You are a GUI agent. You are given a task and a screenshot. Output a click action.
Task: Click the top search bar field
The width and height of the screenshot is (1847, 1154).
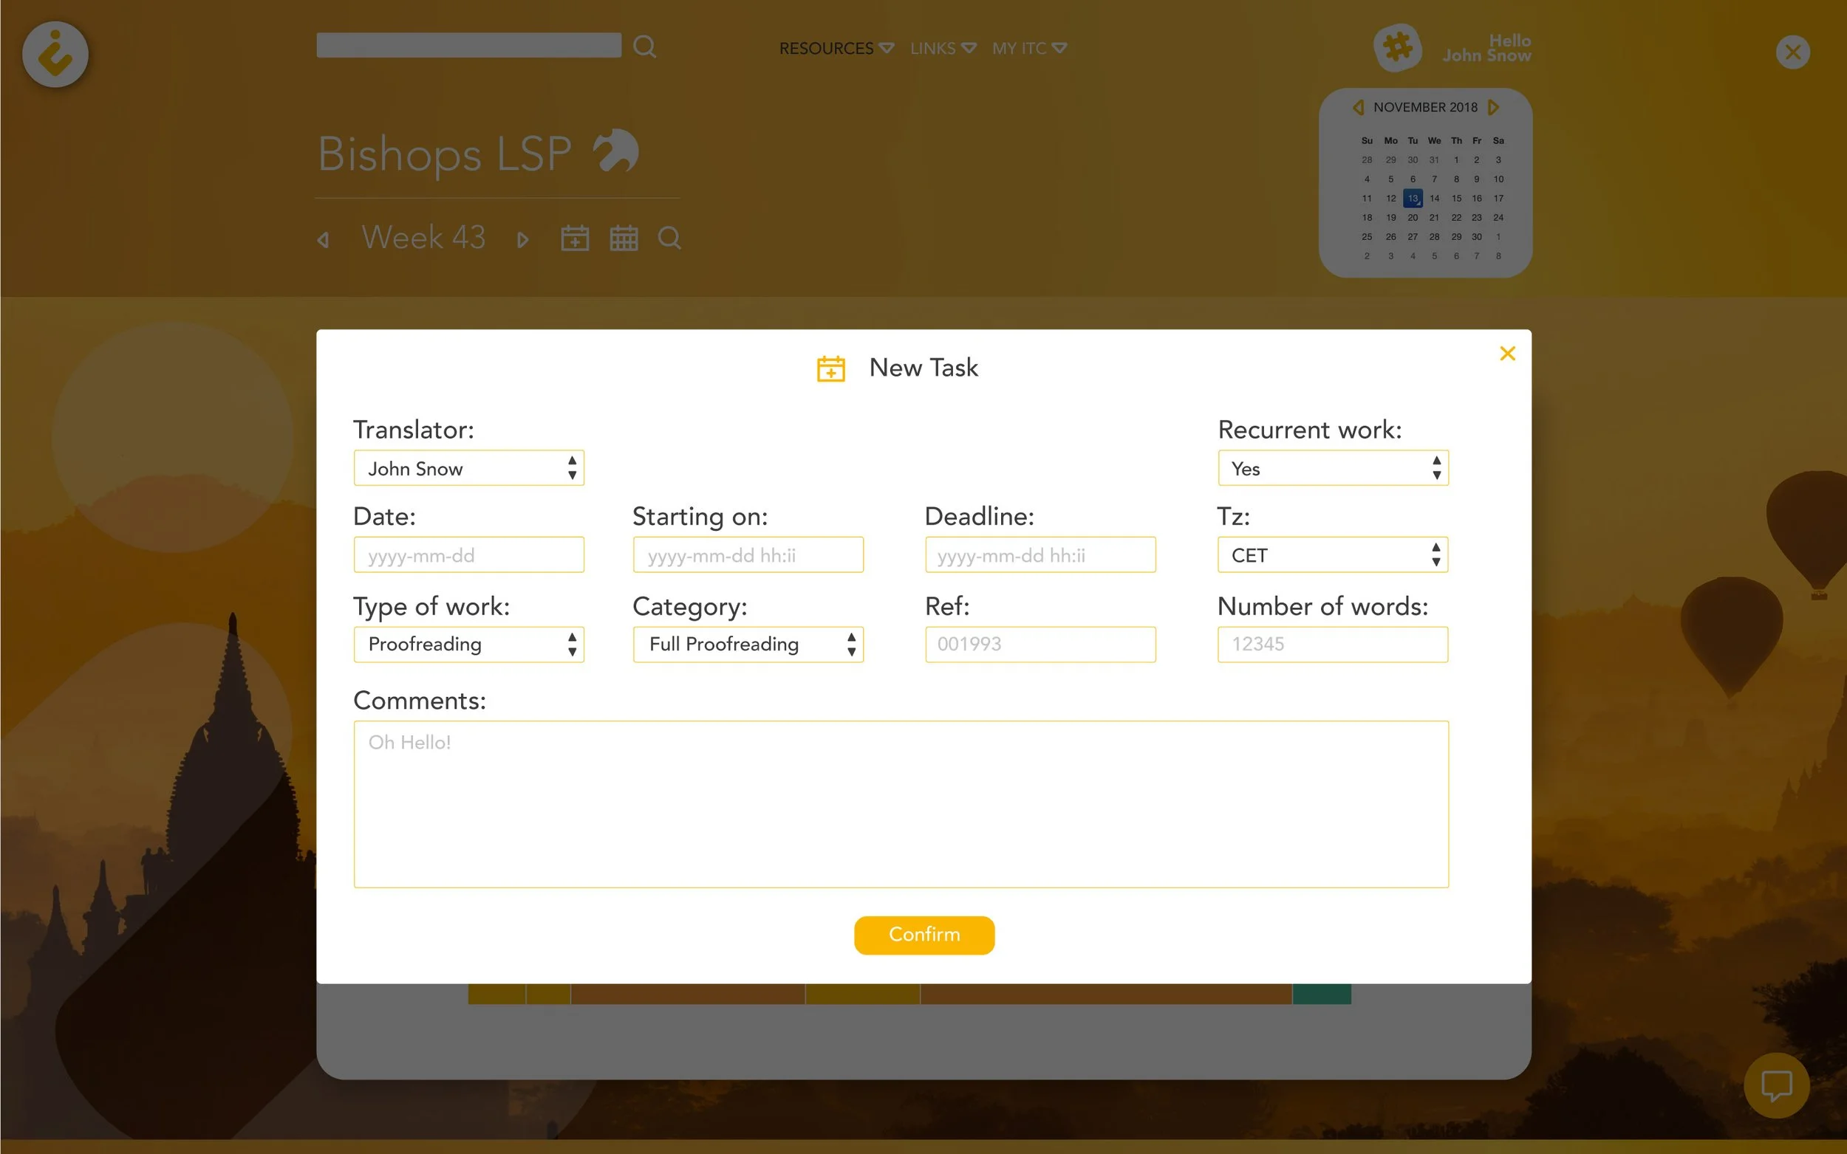469,45
